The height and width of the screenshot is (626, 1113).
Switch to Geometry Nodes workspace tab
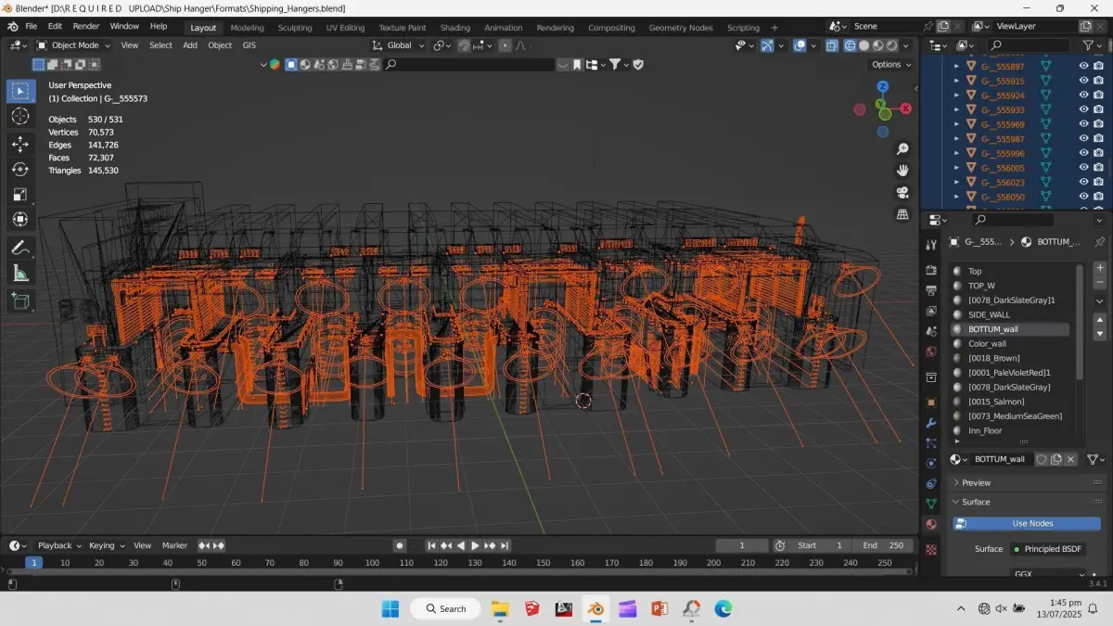point(681,28)
